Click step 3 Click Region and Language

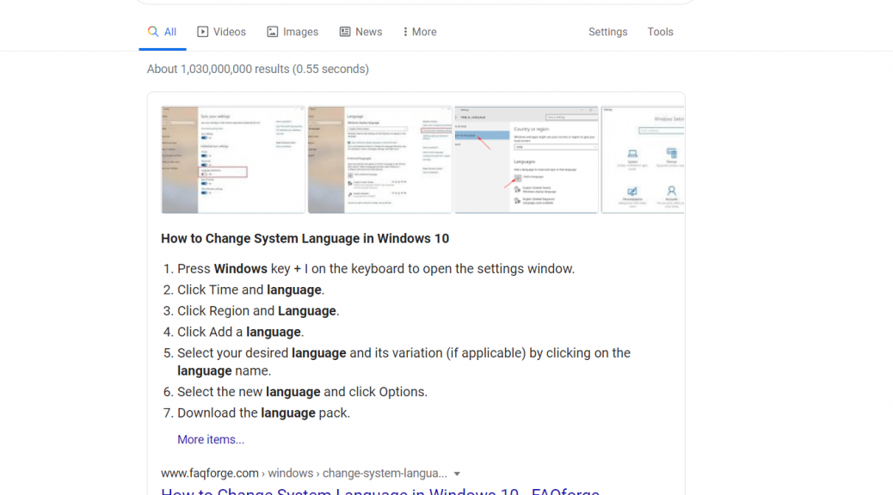point(258,310)
